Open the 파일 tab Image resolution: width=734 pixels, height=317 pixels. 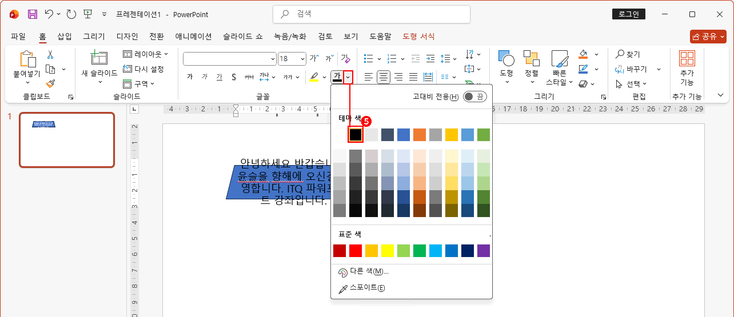click(x=18, y=37)
